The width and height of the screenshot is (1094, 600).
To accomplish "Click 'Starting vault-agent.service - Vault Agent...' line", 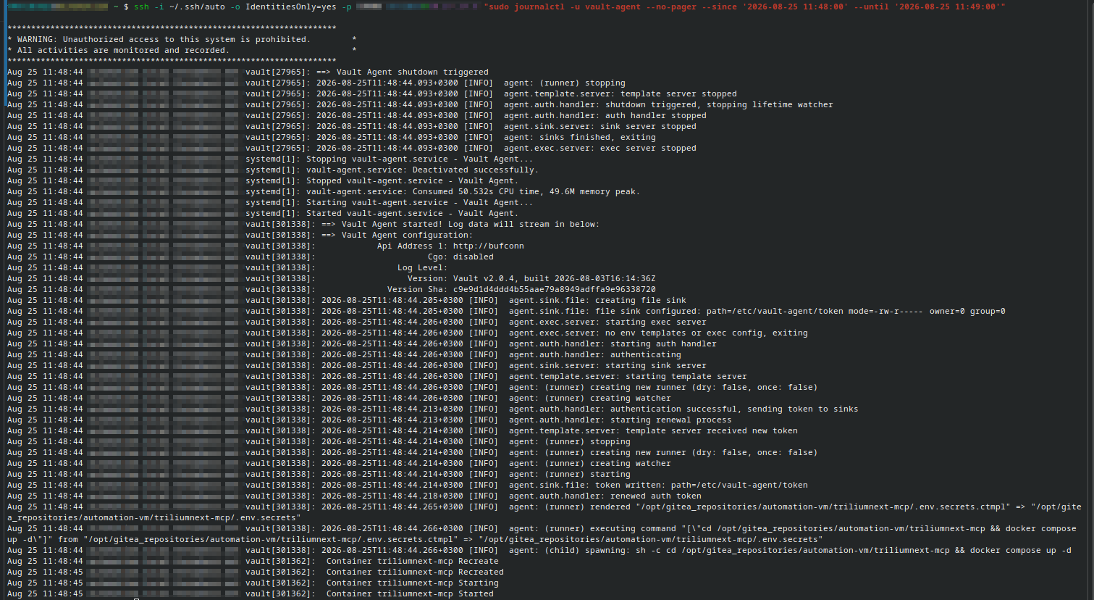I will [x=419, y=202].
